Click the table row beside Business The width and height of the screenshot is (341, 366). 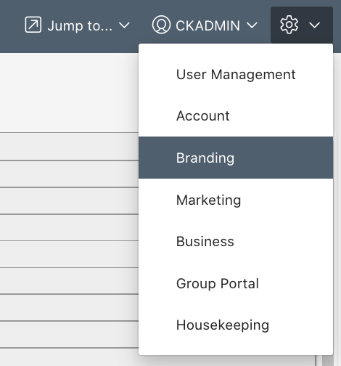69,254
